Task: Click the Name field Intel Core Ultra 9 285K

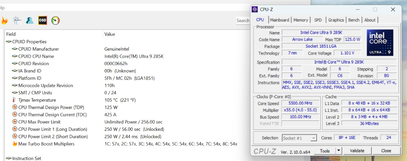Action: (x=321, y=33)
